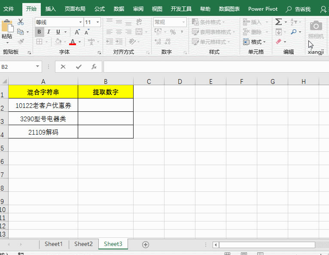Add a new sheet with plus button

pyautogui.click(x=146, y=244)
